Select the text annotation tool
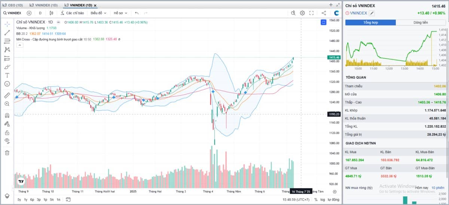 tap(7, 75)
